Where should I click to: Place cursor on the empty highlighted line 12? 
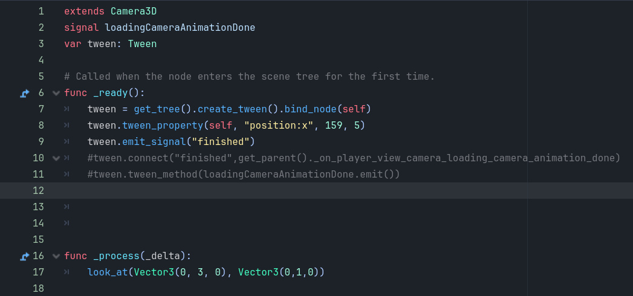[x=317, y=190]
